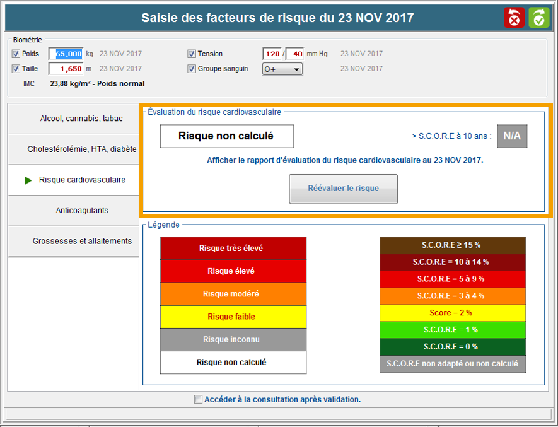This screenshot has height=427, width=558.
Task: Click the Risque non calculé result box
Action: [x=226, y=136]
